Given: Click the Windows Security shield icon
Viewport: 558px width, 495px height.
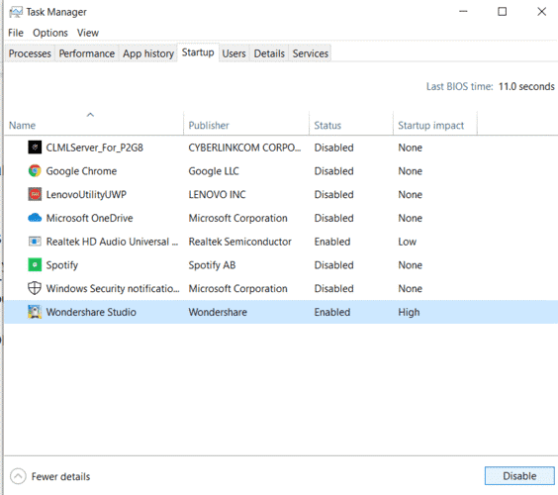Looking at the screenshot, I should coord(35,288).
